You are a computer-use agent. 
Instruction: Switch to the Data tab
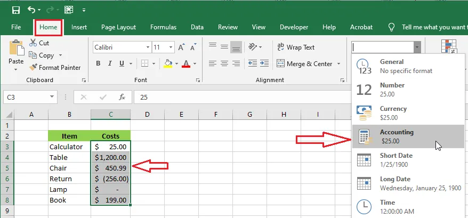(x=197, y=27)
